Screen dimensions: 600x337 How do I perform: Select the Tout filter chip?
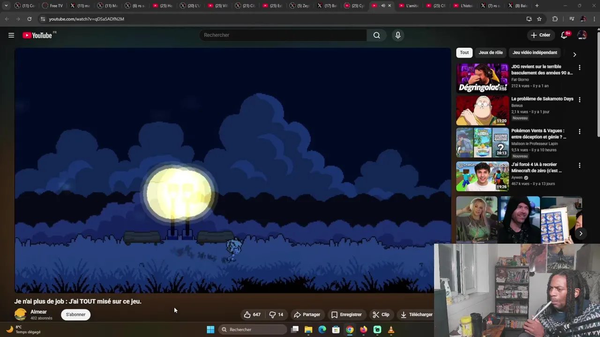464,52
